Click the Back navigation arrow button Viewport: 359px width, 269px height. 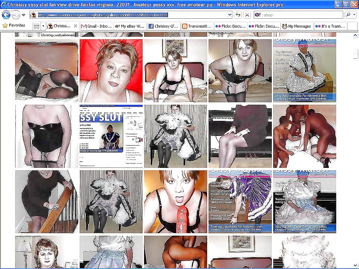6,15
